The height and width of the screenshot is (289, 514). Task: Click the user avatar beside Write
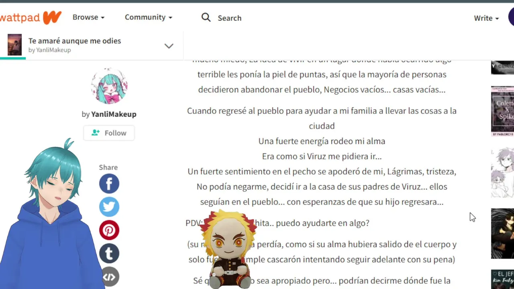pyautogui.click(x=511, y=18)
